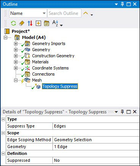
Task: Click the folder group tree objects icon
Action: tap(46, 23)
